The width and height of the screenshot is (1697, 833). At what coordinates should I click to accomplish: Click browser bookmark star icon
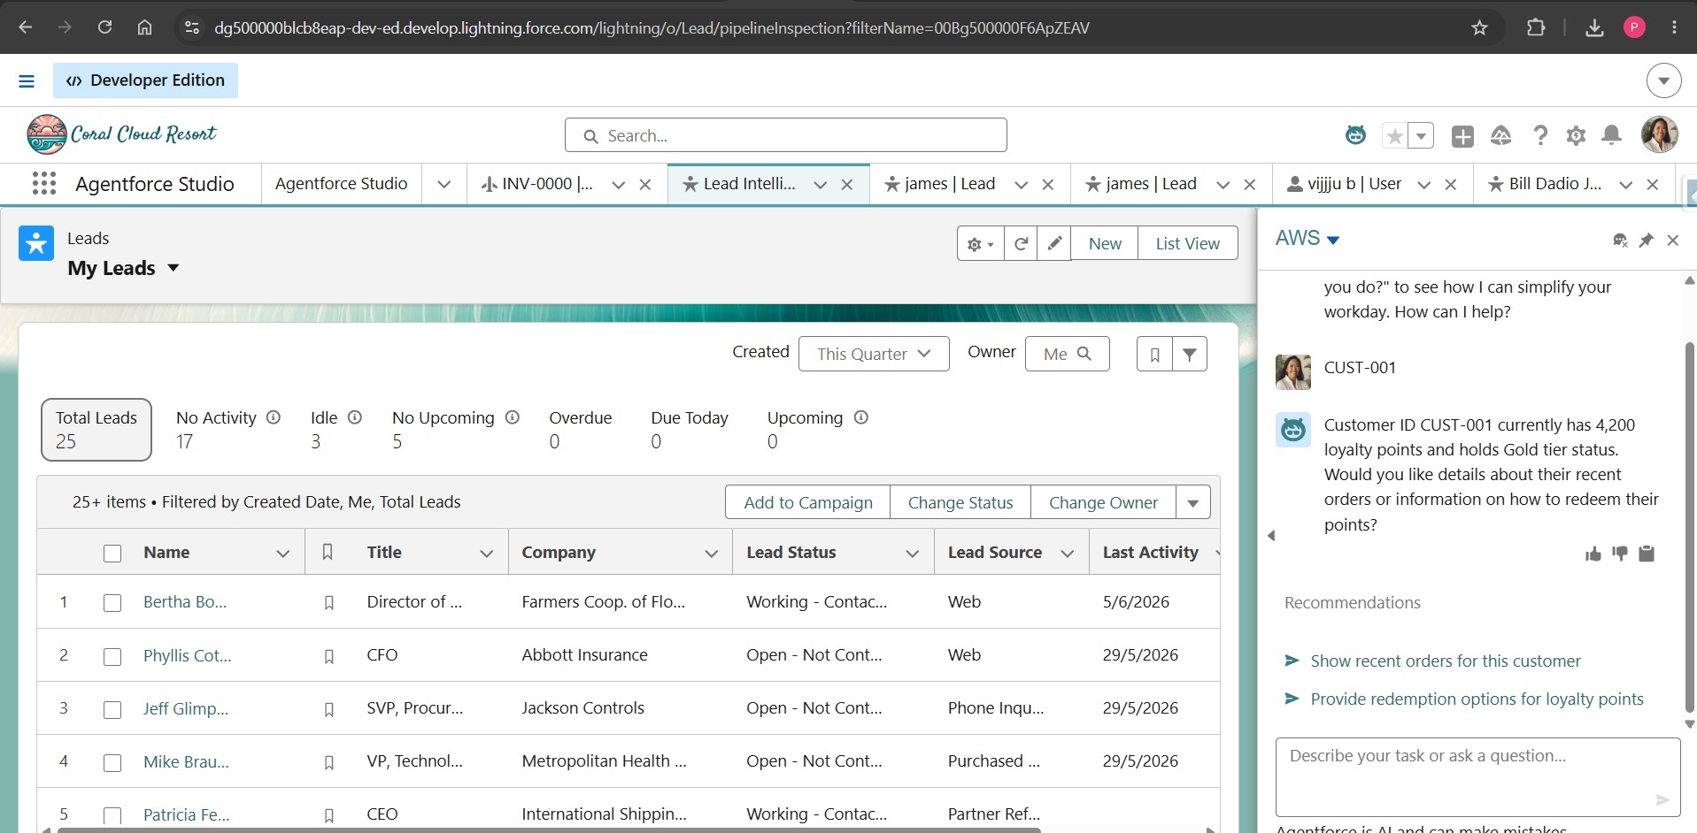click(1479, 27)
